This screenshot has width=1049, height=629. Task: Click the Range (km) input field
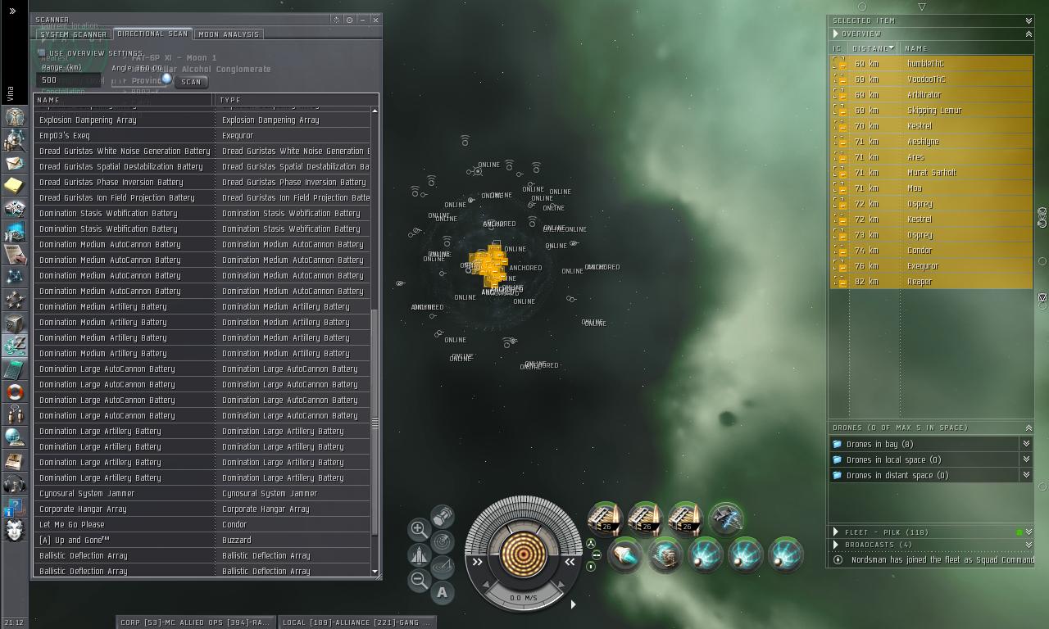tap(68, 80)
